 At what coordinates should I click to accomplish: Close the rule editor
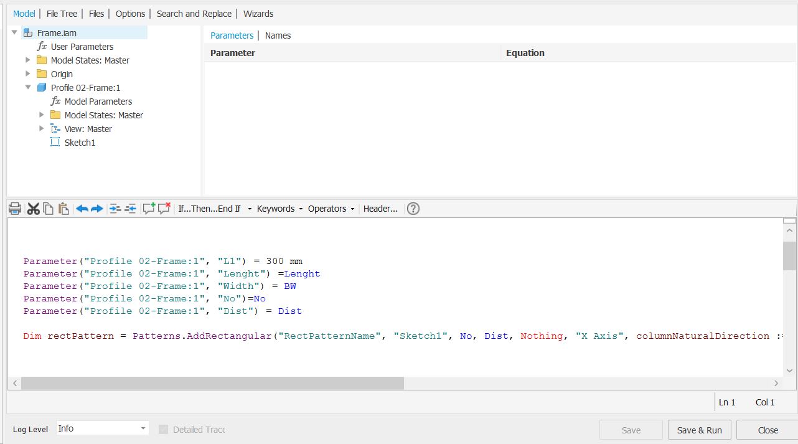(767, 430)
